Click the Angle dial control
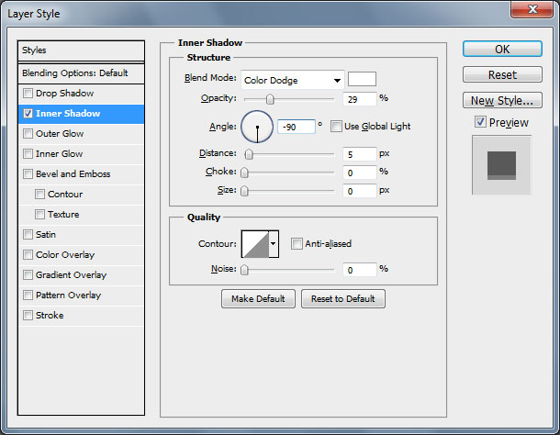This screenshot has width=560, height=435. (x=257, y=127)
